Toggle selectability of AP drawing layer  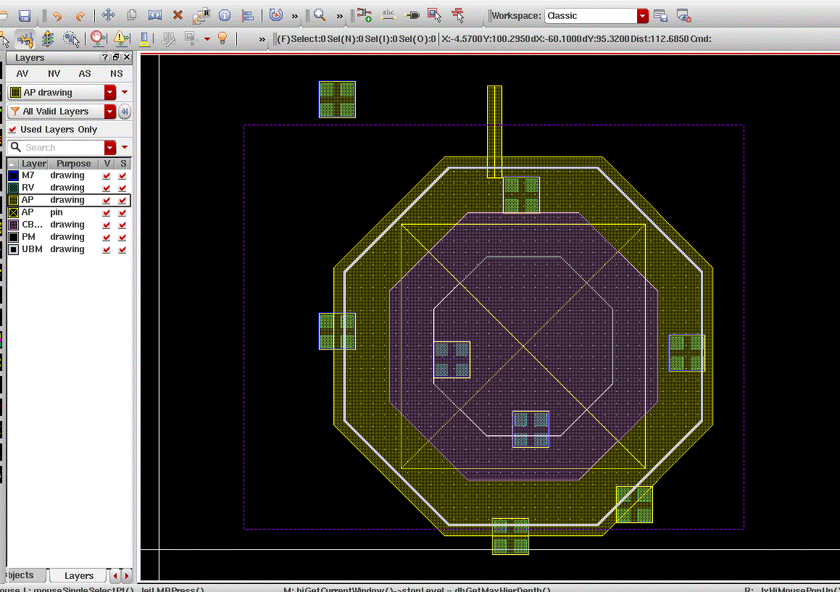(x=122, y=201)
